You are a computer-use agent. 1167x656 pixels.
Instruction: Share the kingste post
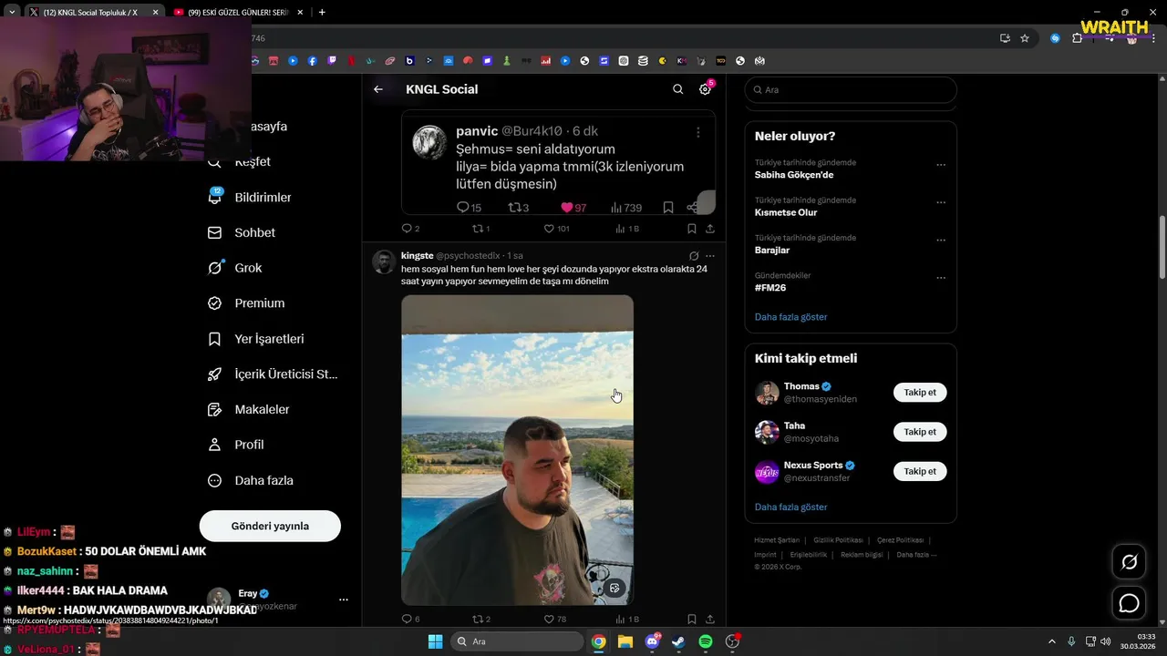tap(710, 619)
